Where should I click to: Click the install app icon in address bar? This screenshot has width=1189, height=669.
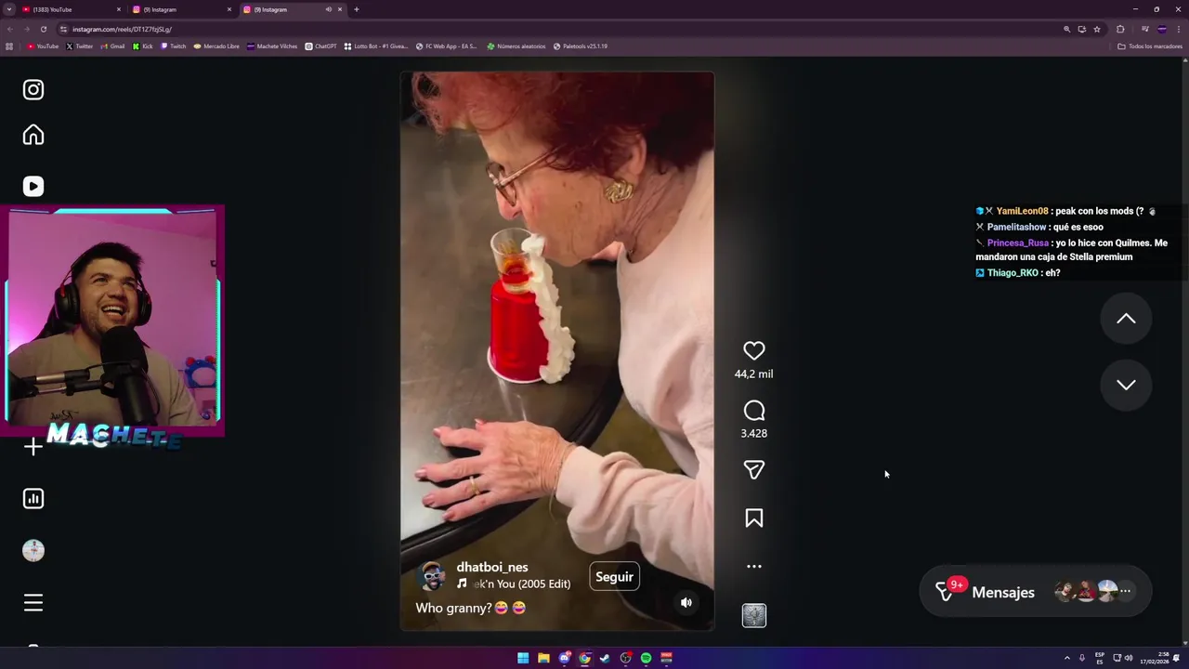tap(1081, 29)
